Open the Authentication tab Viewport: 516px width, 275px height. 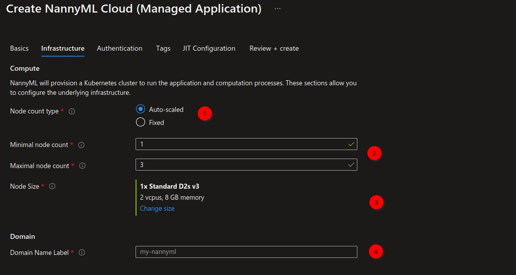(x=119, y=49)
